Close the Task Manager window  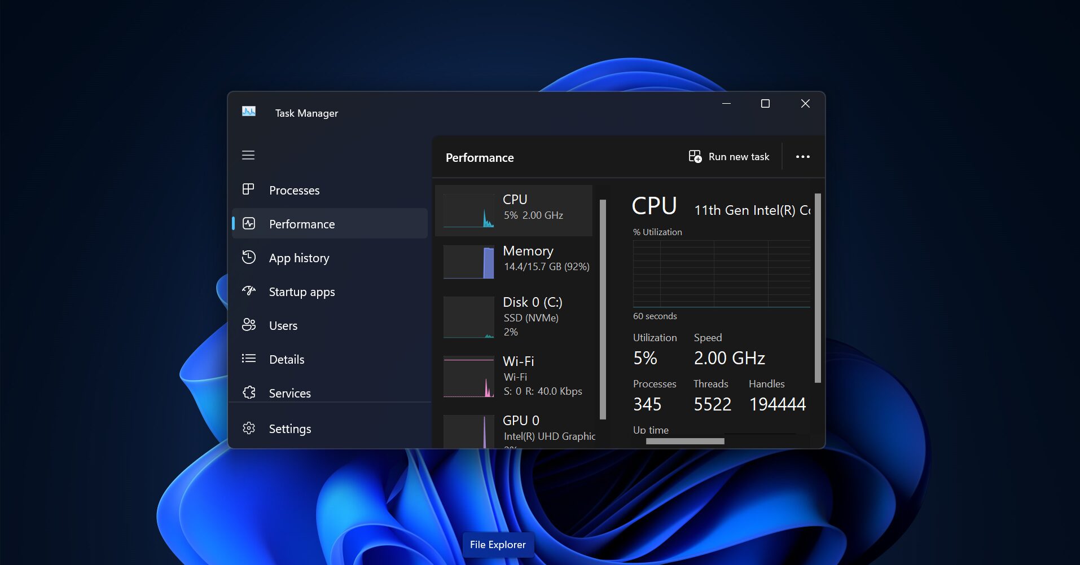pyautogui.click(x=805, y=104)
